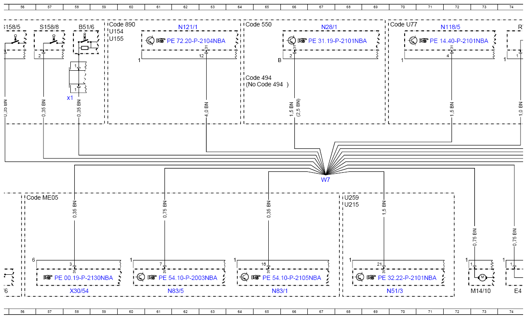Select the N28/1 component label
Screen dimensions: 527x319
pyautogui.click(x=329, y=27)
